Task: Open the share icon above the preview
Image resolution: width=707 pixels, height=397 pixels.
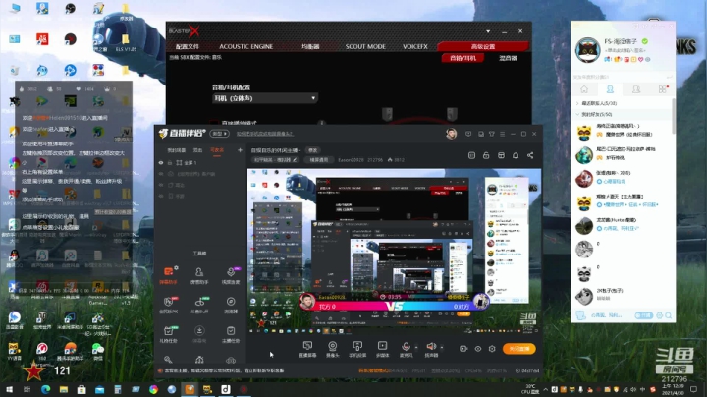Action: [530, 155]
